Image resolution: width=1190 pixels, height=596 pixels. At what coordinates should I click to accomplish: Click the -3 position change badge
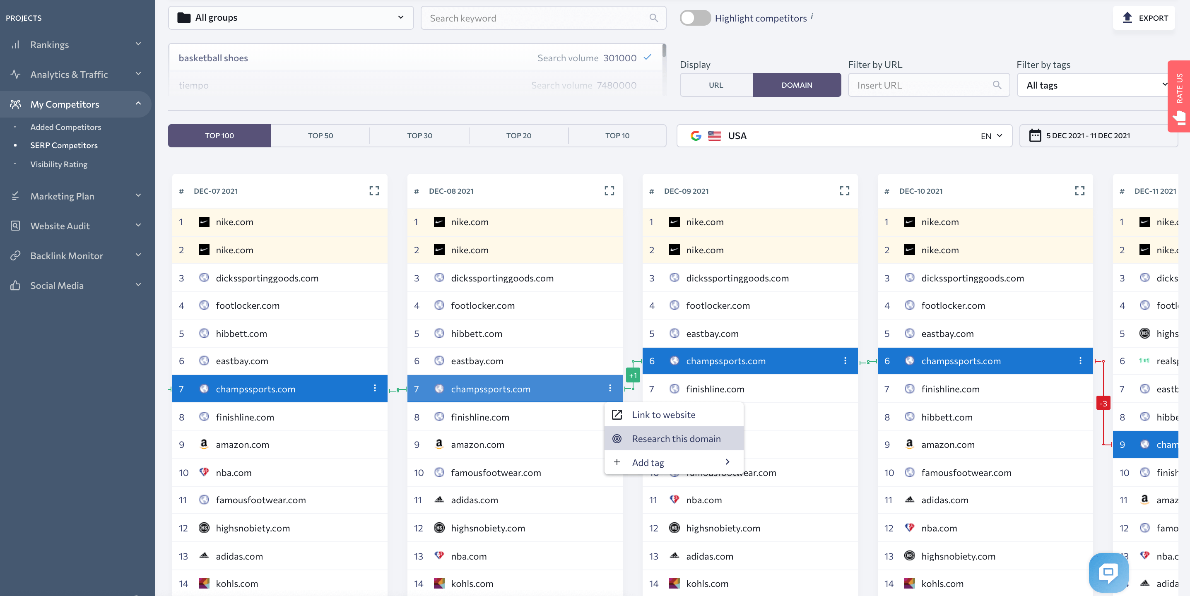[x=1103, y=404]
